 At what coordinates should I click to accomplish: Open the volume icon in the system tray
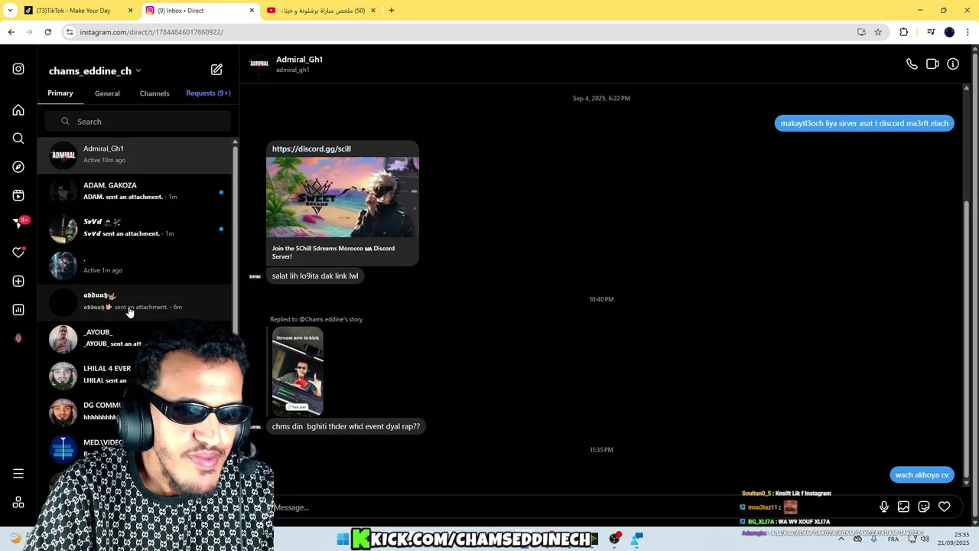pos(925,540)
